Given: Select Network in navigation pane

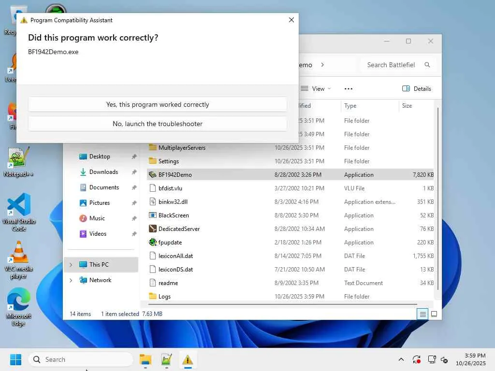Looking at the screenshot, I should click(x=101, y=280).
